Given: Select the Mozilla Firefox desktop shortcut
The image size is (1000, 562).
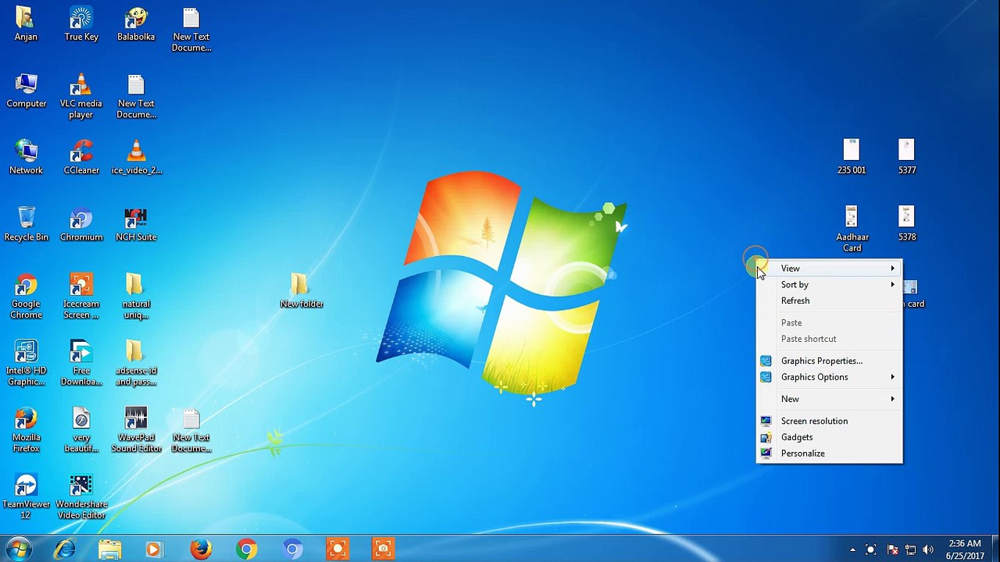Looking at the screenshot, I should 26,430.
